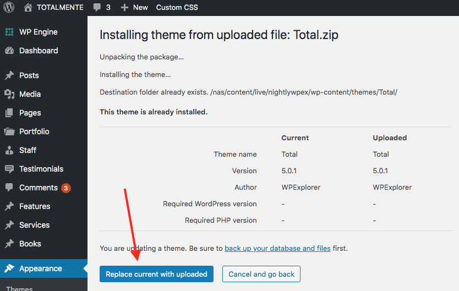This screenshot has width=459, height=291.
Task: Open the comments bubble icon in the admin bar
Action: [x=97, y=7]
